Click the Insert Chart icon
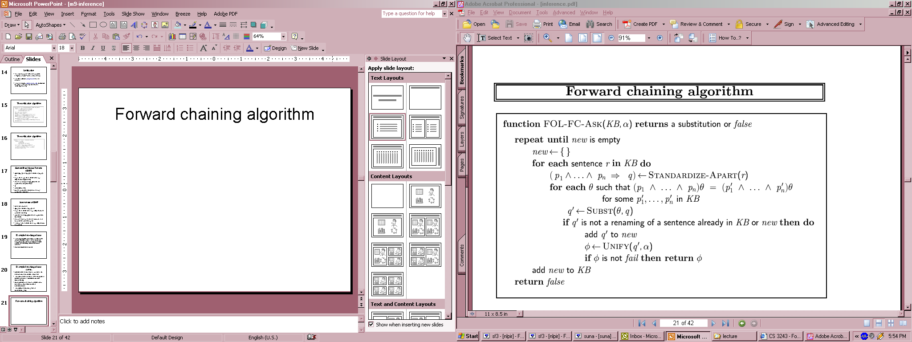Image resolution: width=912 pixels, height=342 pixels. point(172,37)
